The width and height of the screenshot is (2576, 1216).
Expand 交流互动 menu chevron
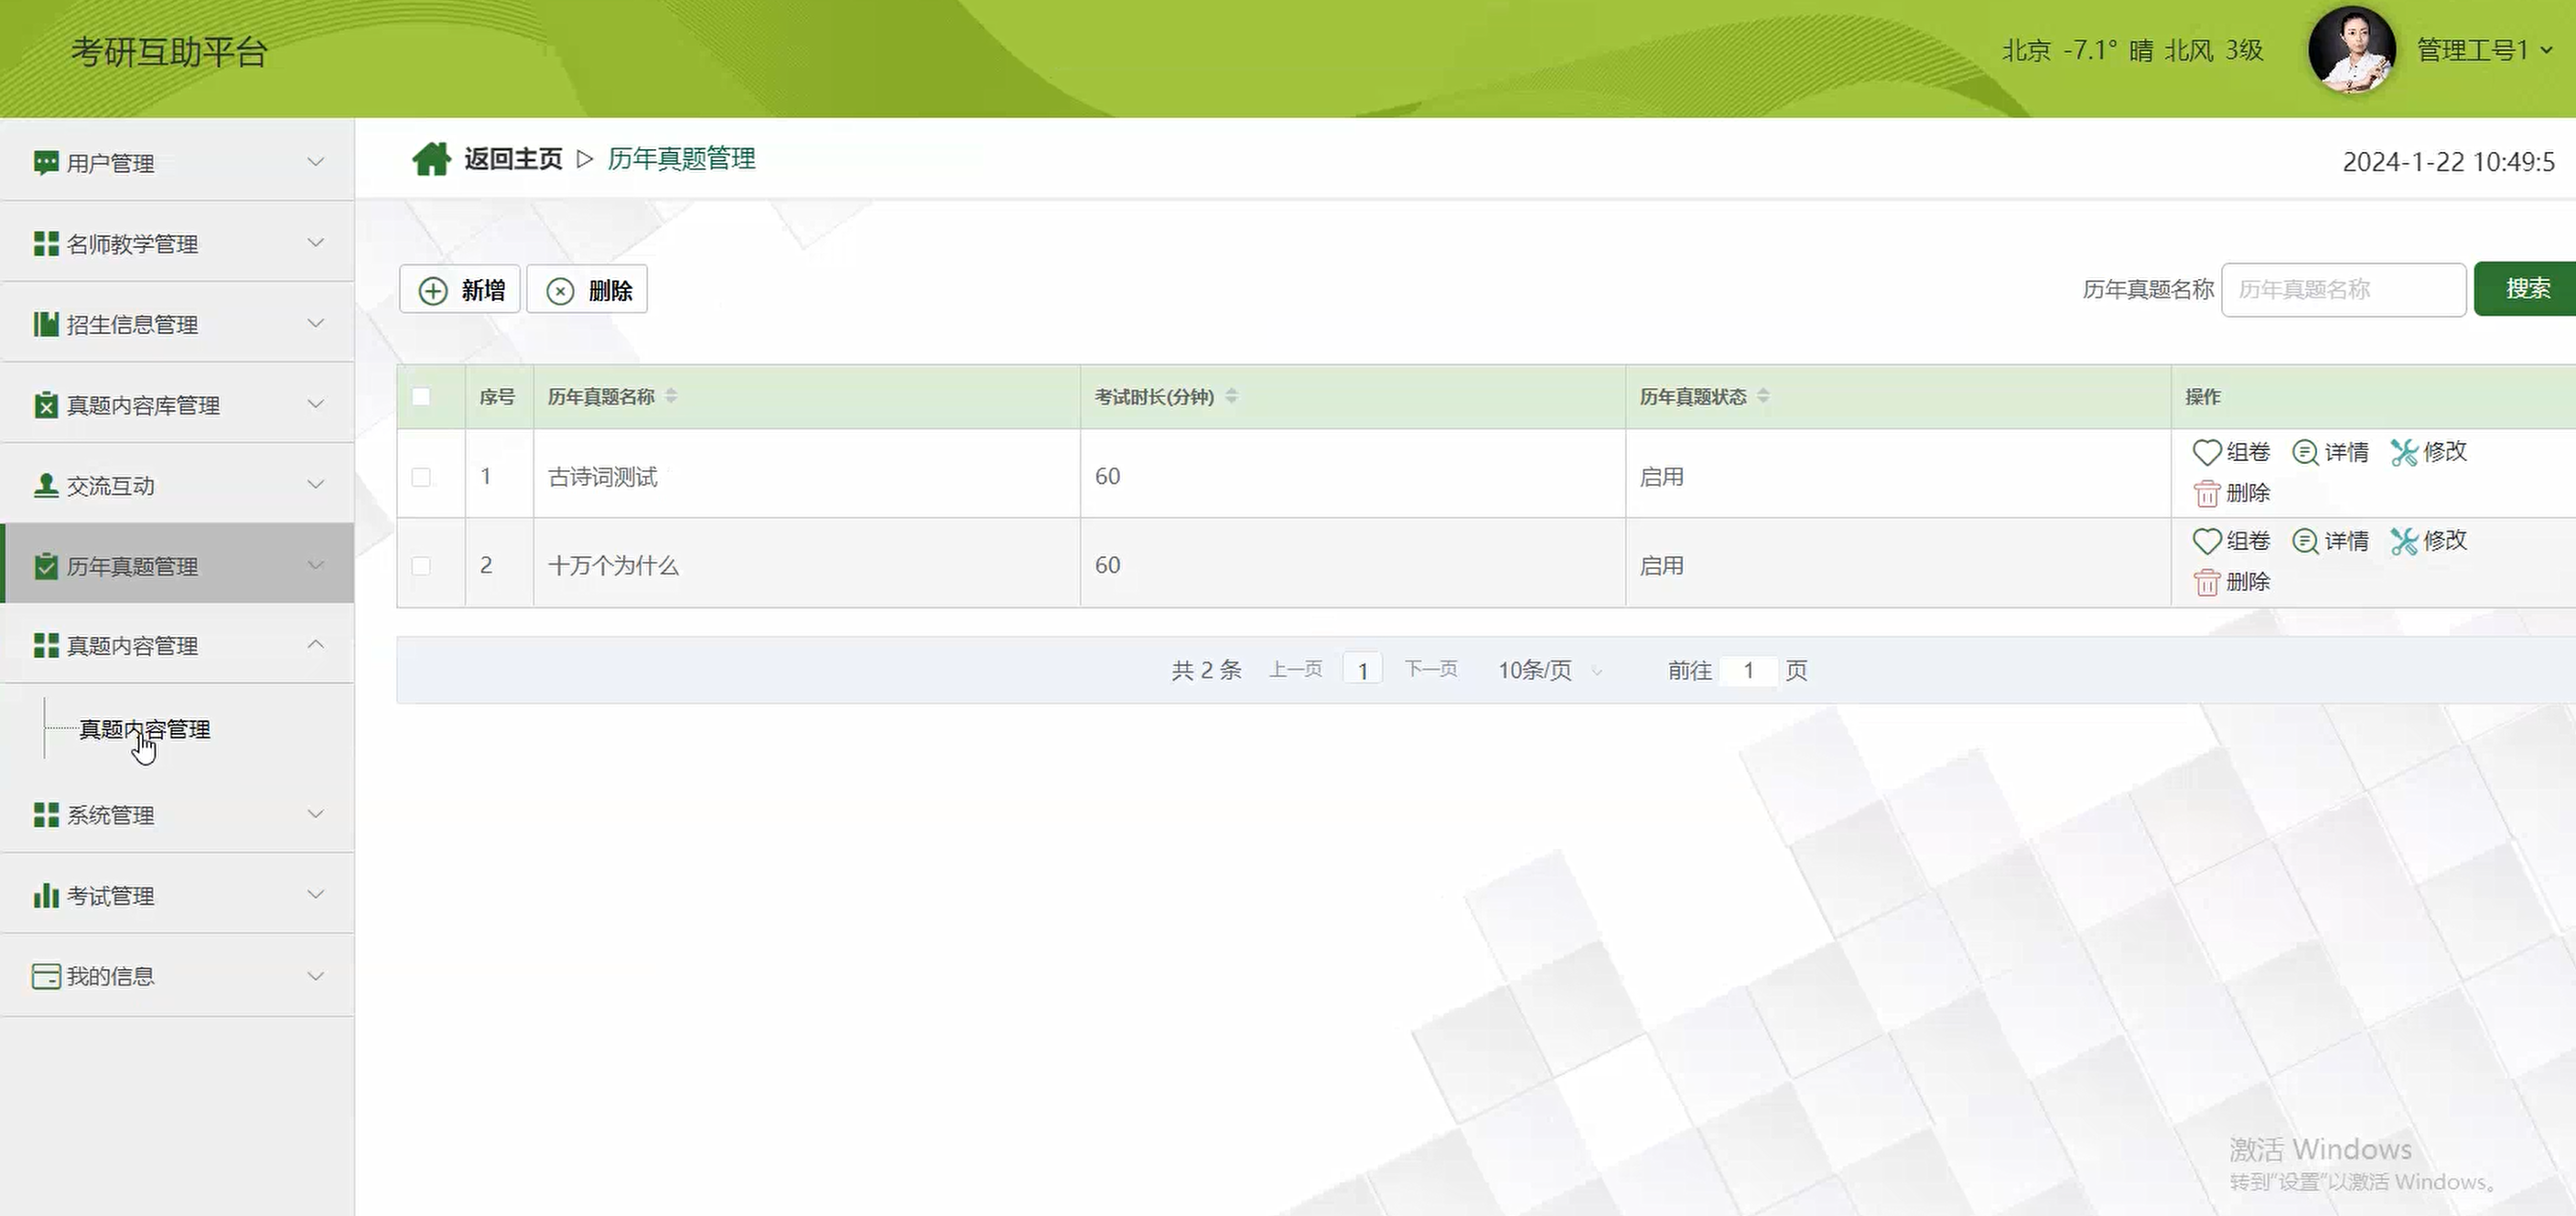click(315, 484)
